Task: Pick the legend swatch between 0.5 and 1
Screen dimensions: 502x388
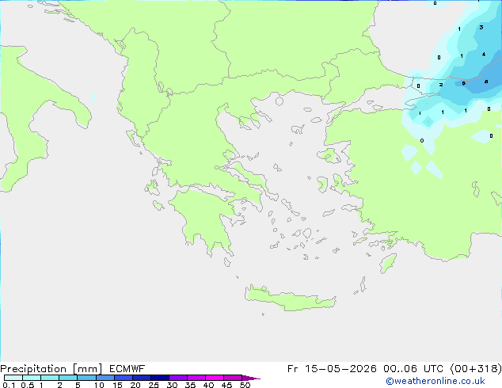Action: [32, 378]
